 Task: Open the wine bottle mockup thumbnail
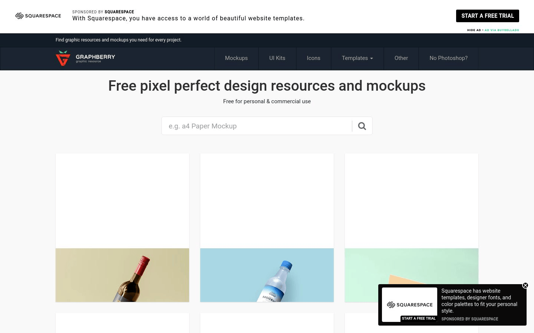[122, 275]
